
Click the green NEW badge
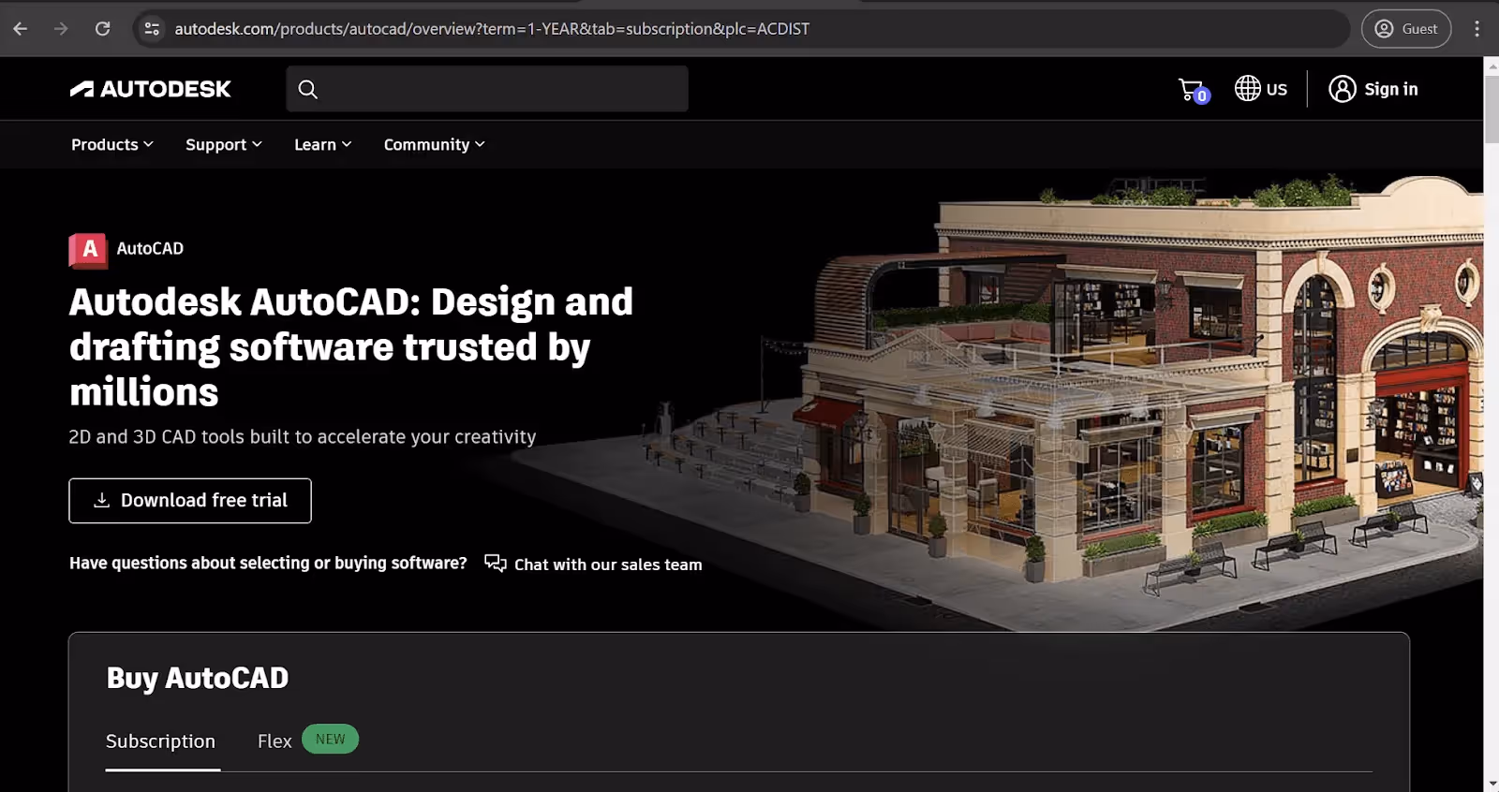pyautogui.click(x=330, y=740)
